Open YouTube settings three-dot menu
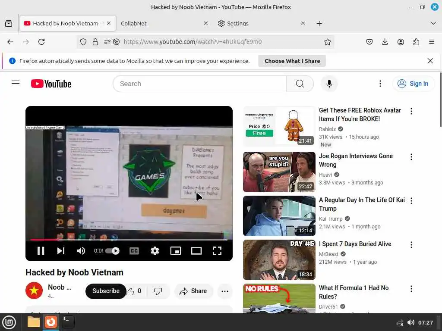 [x=380, y=84]
